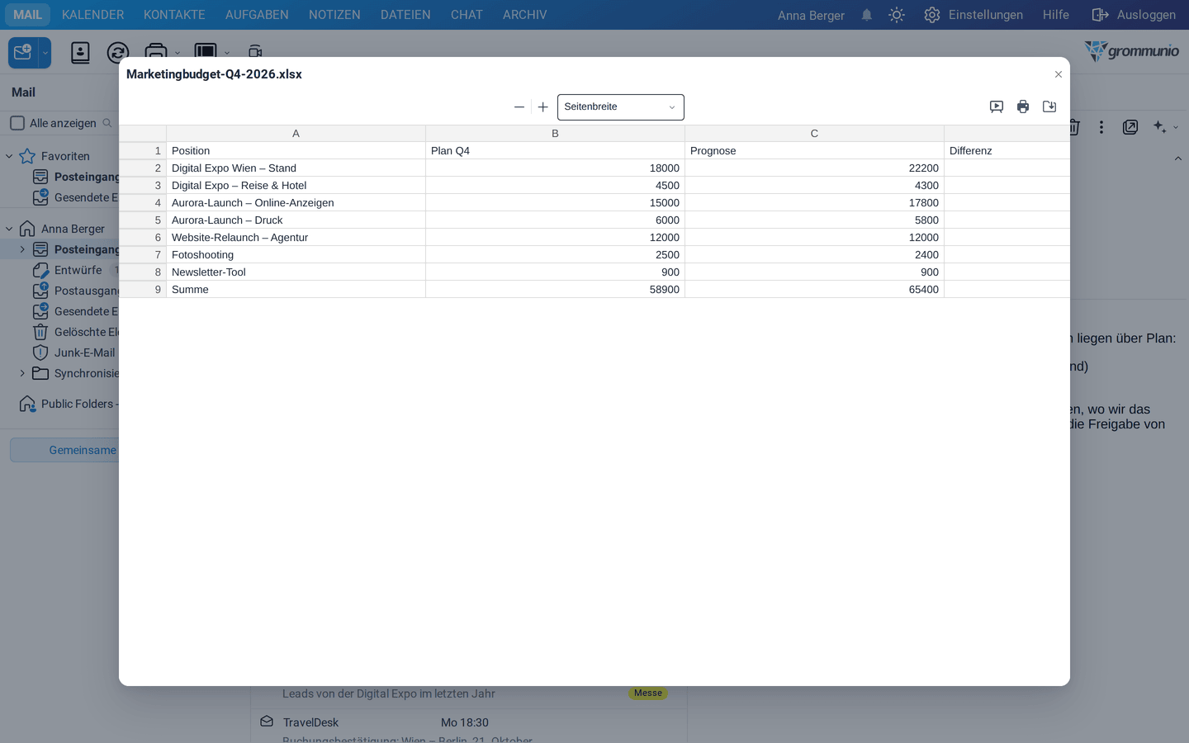This screenshot has width=1189, height=743.
Task: Select column B header in spreadsheet
Action: [555, 134]
